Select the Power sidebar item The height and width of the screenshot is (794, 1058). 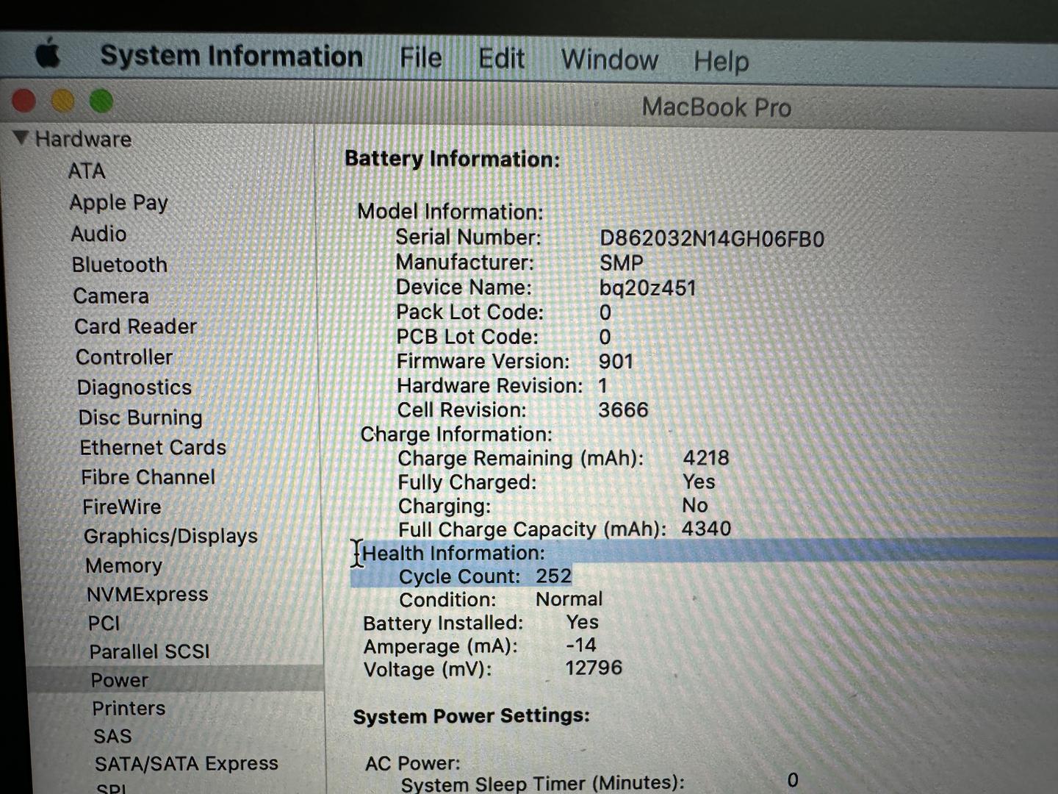[x=119, y=680]
